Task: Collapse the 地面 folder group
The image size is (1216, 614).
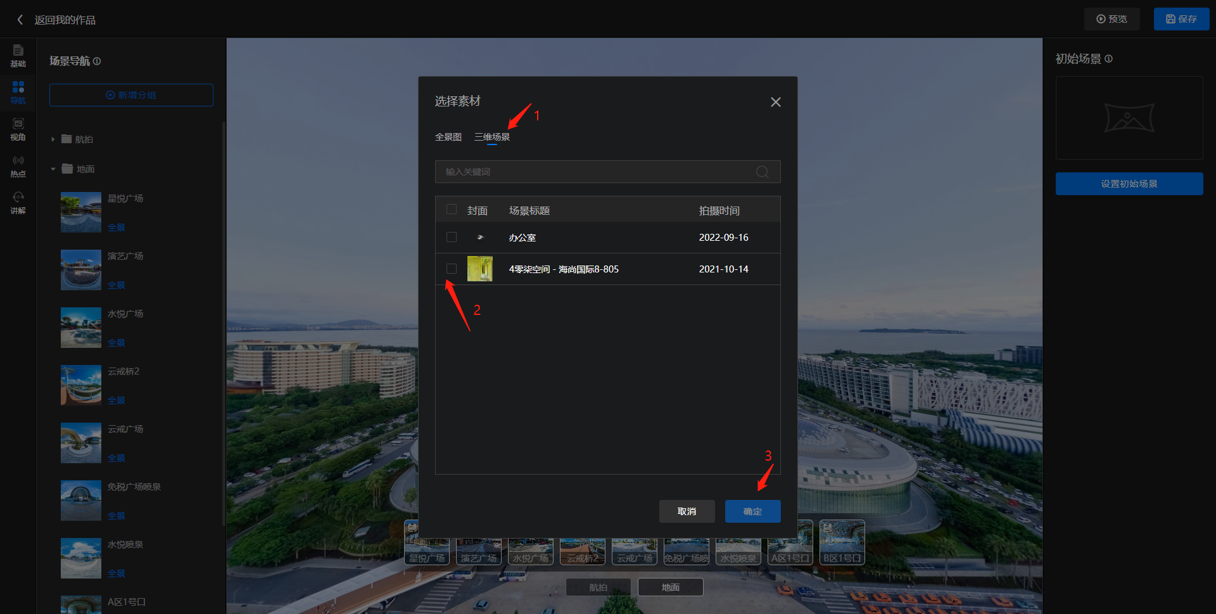Action: point(53,169)
